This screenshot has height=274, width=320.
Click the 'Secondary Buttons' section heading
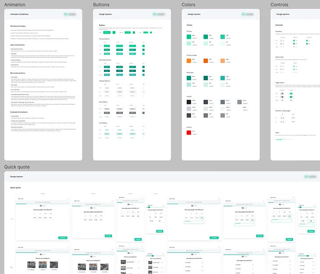point(105,60)
